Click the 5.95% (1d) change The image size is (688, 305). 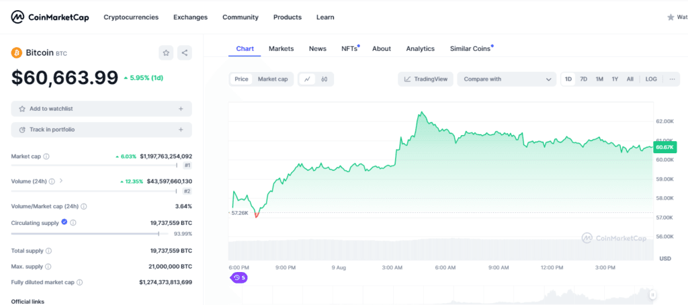pos(144,78)
